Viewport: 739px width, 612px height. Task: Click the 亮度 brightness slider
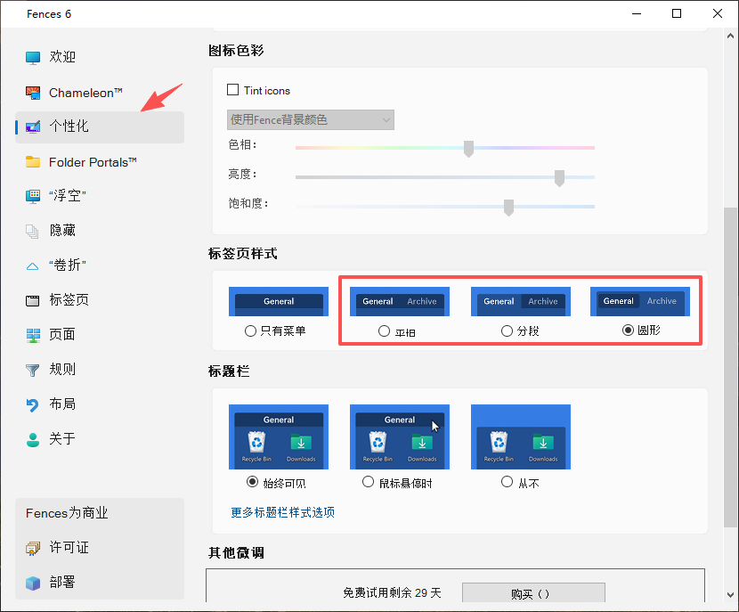[445, 177]
